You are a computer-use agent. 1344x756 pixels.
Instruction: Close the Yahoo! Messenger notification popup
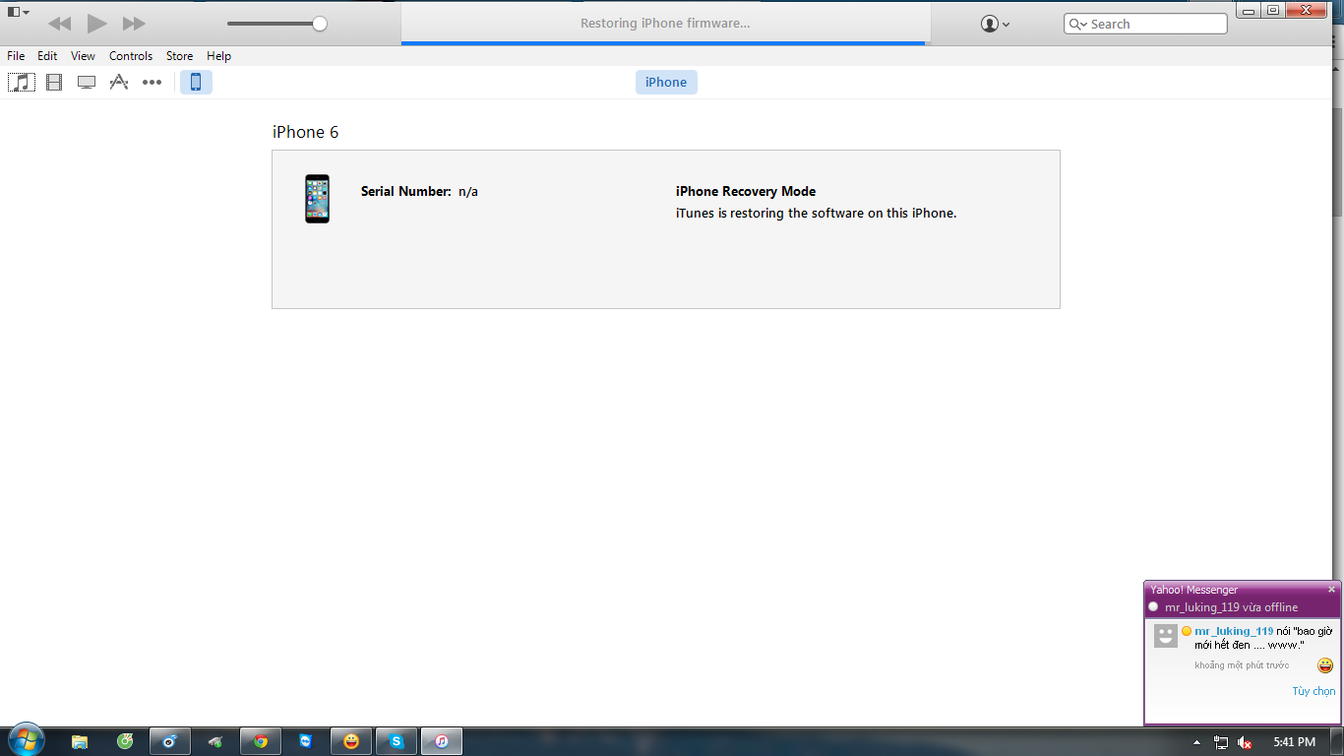pyautogui.click(x=1332, y=590)
